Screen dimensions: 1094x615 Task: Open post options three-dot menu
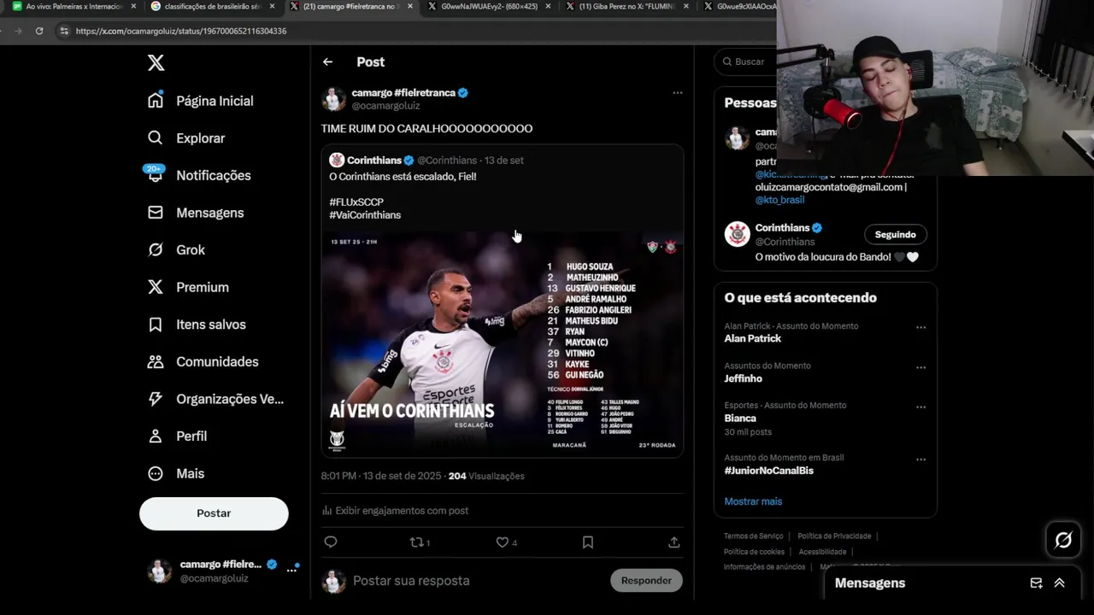click(x=677, y=92)
